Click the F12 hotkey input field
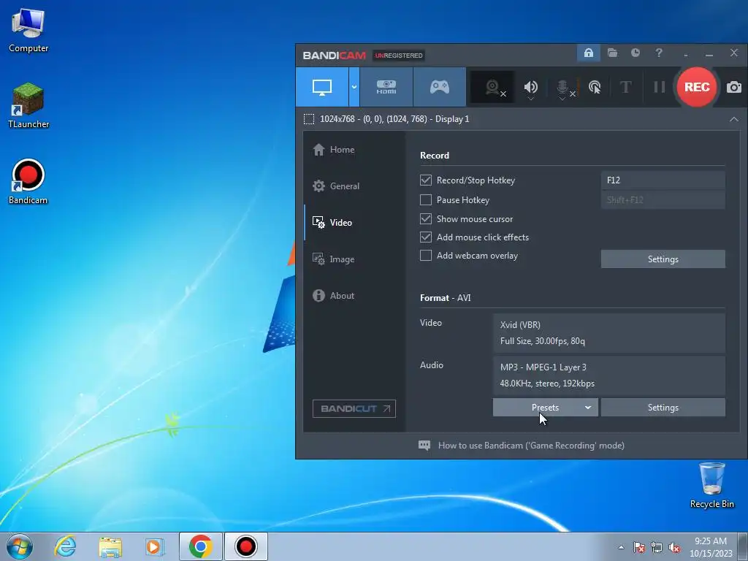 coord(663,180)
